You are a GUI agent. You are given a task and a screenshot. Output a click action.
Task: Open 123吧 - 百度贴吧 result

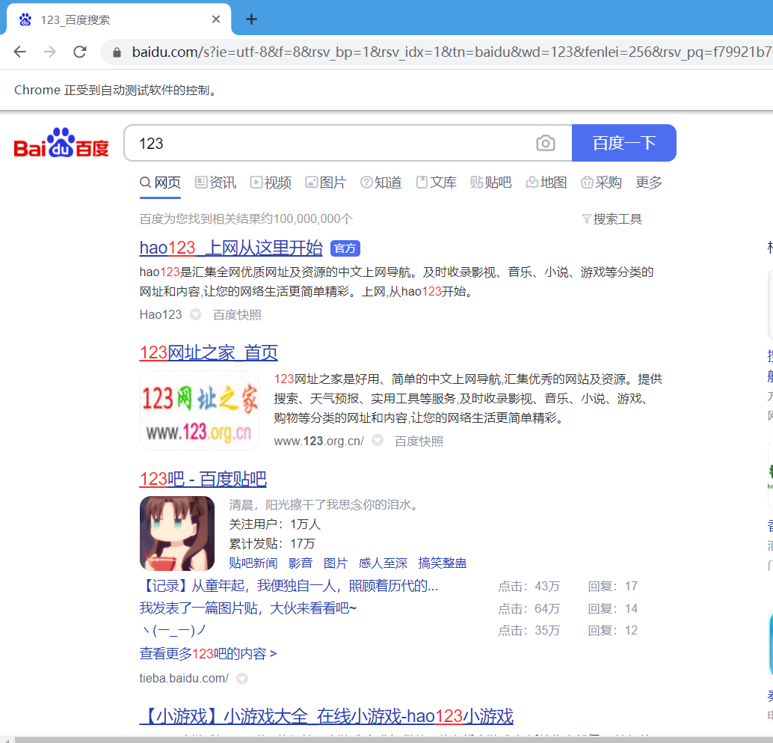pos(203,479)
